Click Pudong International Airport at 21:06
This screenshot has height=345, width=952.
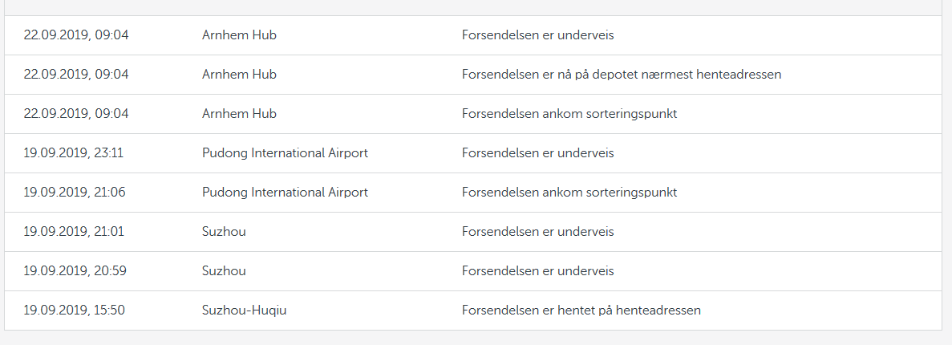pyautogui.click(x=285, y=193)
